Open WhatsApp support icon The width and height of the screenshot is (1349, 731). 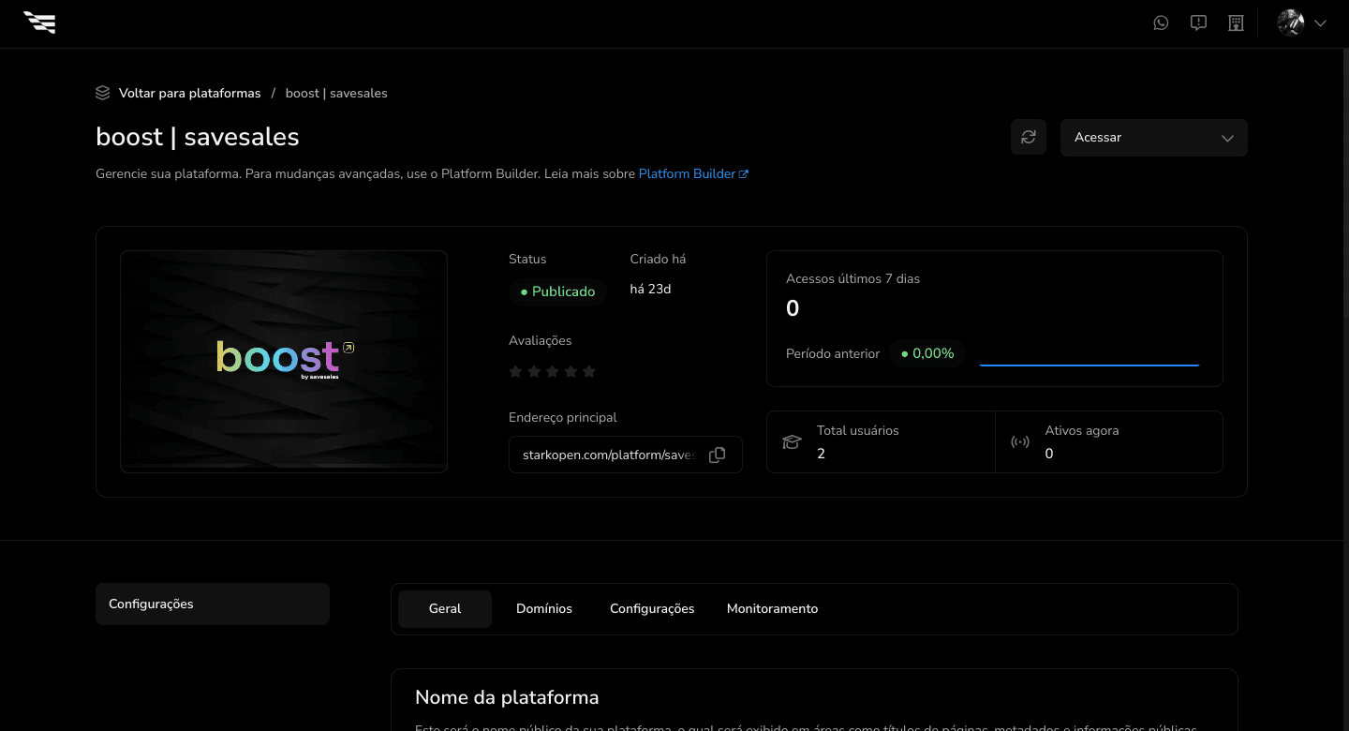[x=1161, y=23]
